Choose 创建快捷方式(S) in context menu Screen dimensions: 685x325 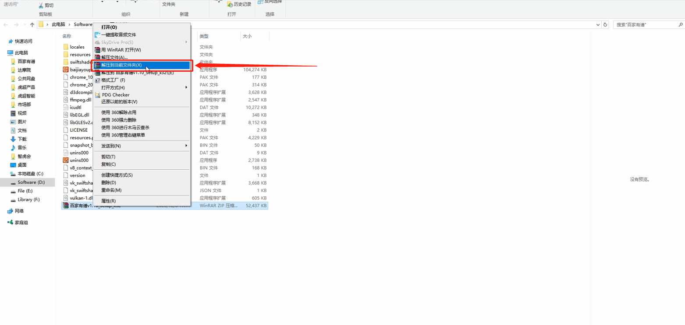pyautogui.click(x=141, y=175)
